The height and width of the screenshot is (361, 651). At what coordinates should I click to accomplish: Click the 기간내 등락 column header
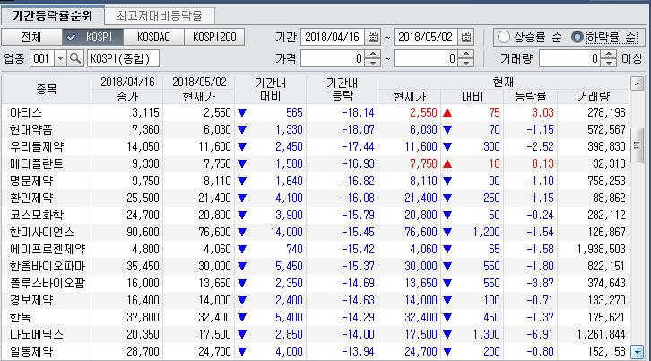tap(343, 90)
